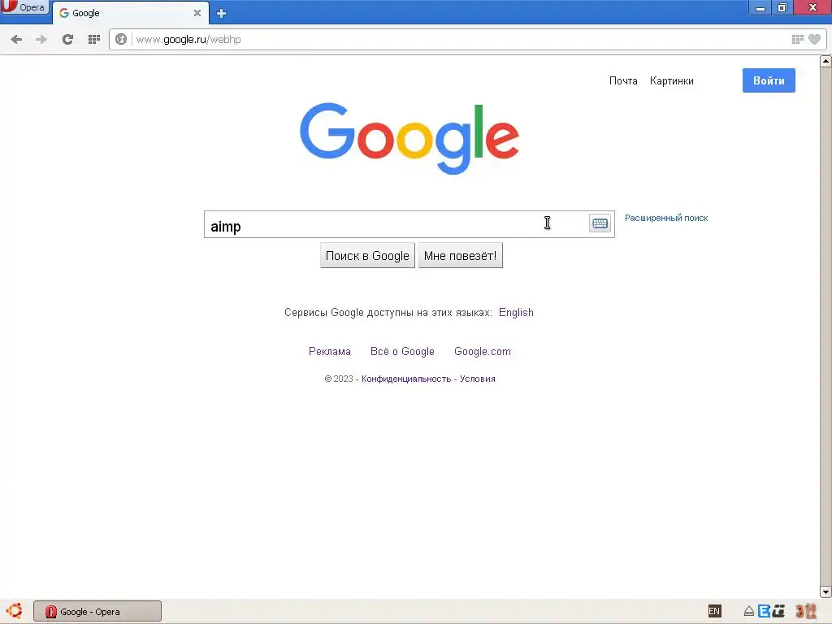Select Google - Opera taskbar button

tap(97, 611)
